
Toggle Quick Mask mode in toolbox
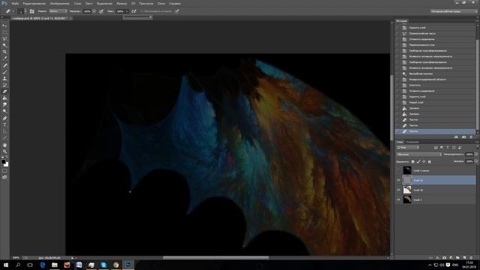pos(4,171)
